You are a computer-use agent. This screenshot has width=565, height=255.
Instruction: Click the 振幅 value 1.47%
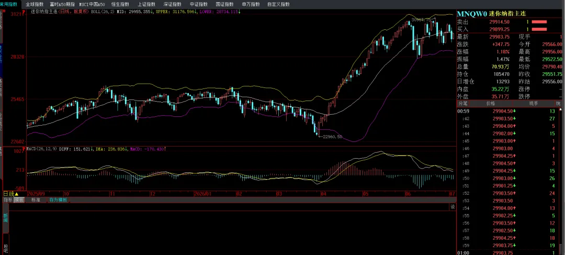(x=503, y=59)
